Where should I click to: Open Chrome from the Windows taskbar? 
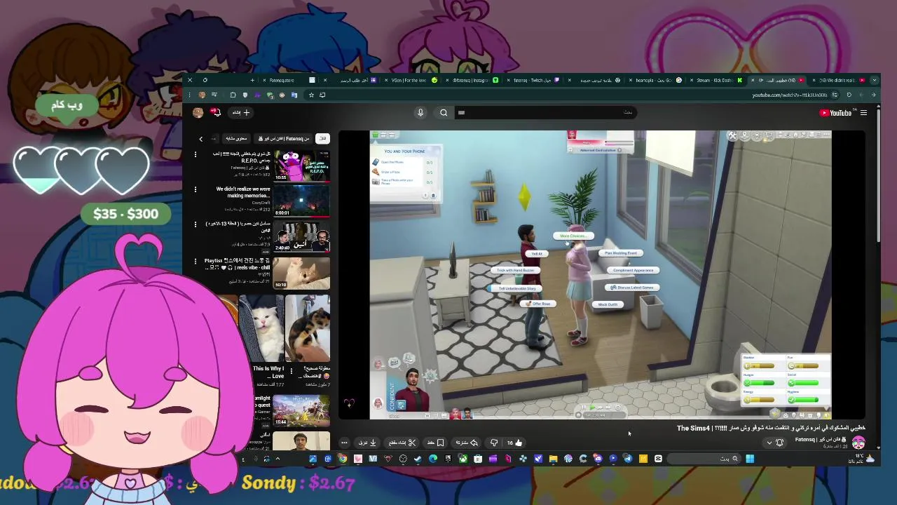click(342, 459)
